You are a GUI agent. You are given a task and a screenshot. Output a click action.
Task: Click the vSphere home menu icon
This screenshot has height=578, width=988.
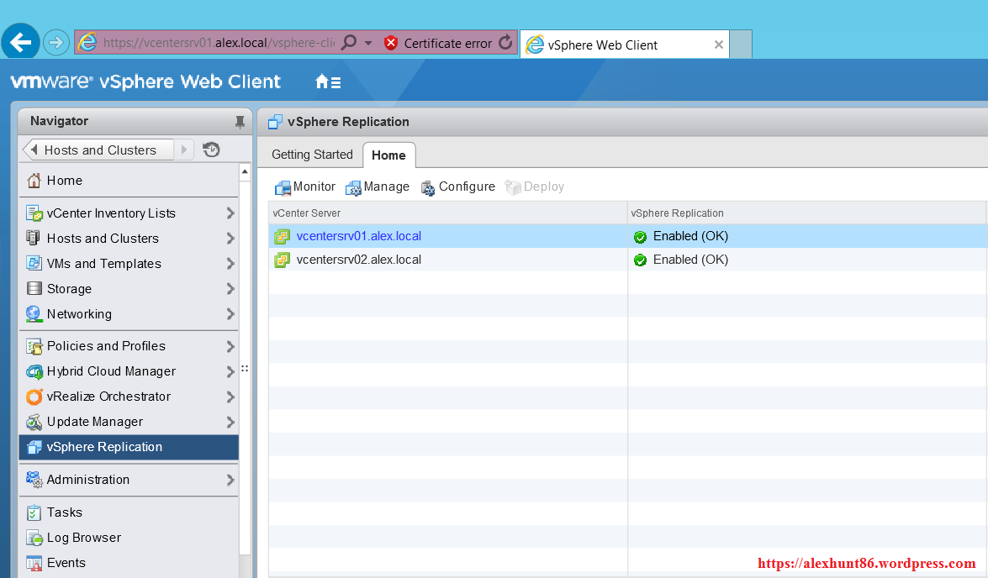point(327,82)
